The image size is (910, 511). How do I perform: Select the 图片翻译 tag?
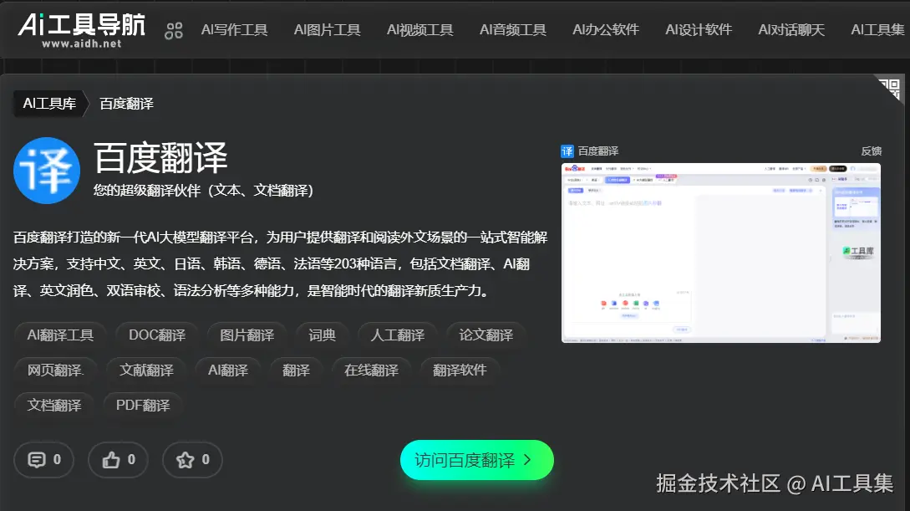(247, 335)
